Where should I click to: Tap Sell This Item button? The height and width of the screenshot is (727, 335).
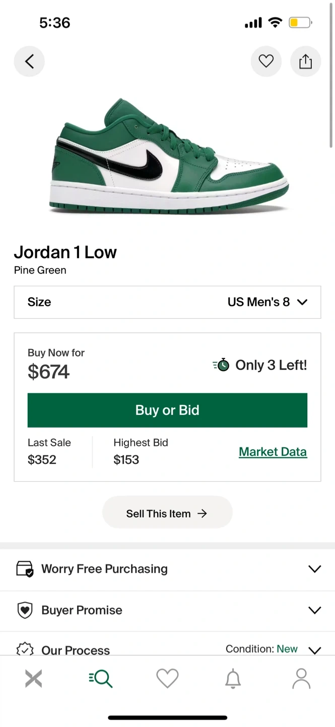click(x=167, y=513)
